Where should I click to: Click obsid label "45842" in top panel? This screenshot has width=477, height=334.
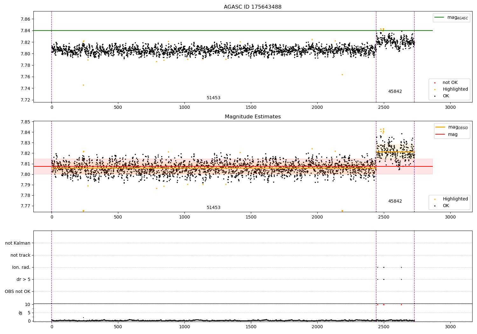395,92
